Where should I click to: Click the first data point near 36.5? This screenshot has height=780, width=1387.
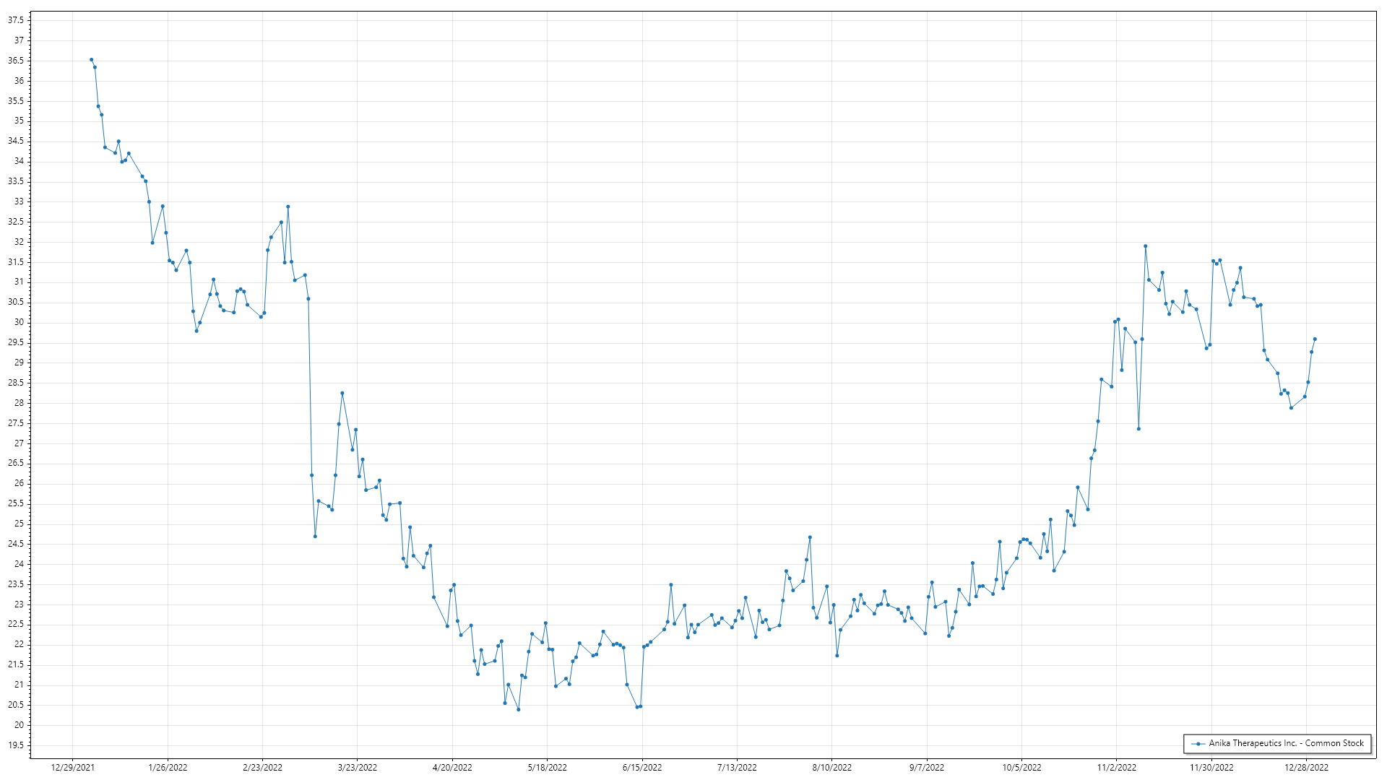pyautogui.click(x=91, y=60)
